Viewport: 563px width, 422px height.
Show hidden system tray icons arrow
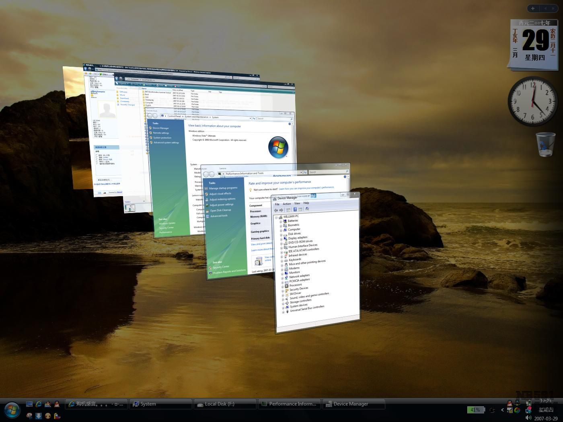click(x=502, y=410)
